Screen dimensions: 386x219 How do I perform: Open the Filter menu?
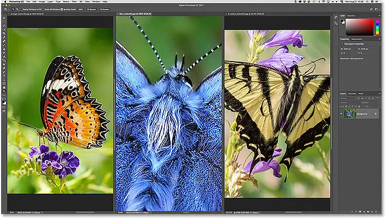point(74,2)
